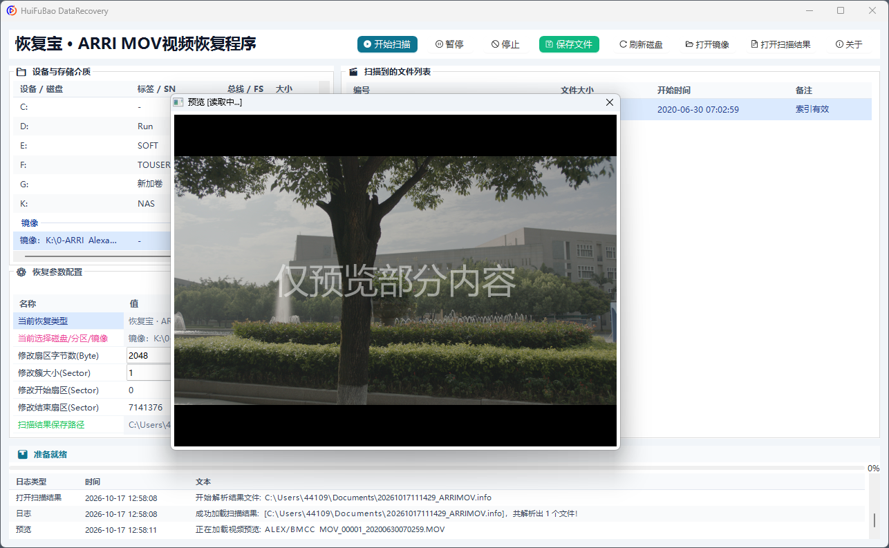
Task: Click the 保存文件 save file button
Action: click(x=569, y=44)
